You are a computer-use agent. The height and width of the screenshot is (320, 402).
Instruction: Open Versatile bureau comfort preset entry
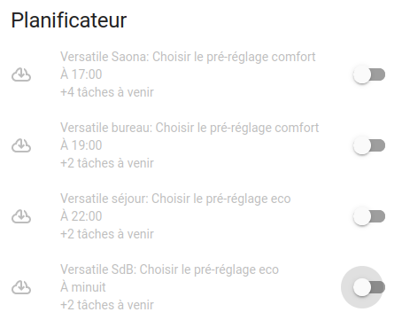coord(189,128)
